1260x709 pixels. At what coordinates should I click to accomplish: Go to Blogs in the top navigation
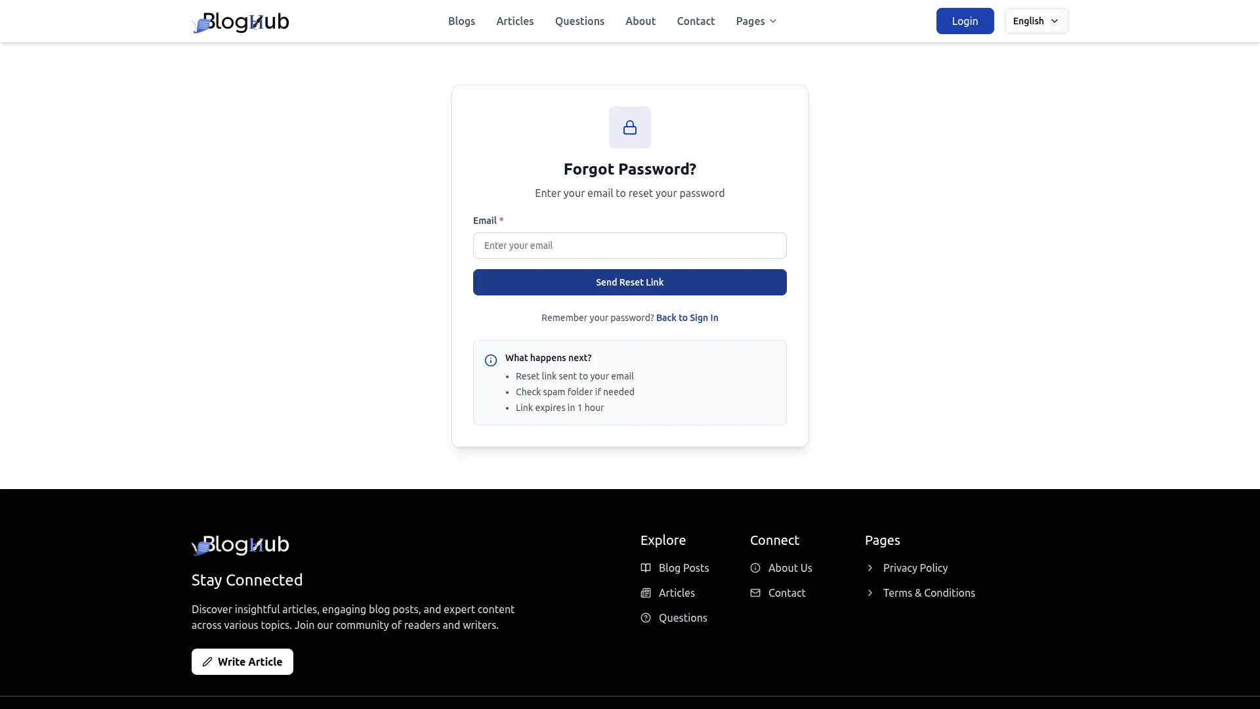[x=461, y=21]
